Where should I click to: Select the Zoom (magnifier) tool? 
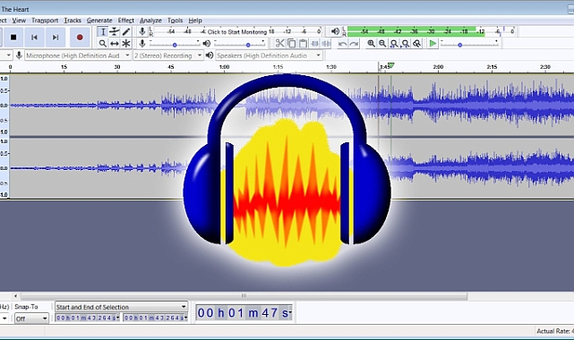[x=103, y=44]
